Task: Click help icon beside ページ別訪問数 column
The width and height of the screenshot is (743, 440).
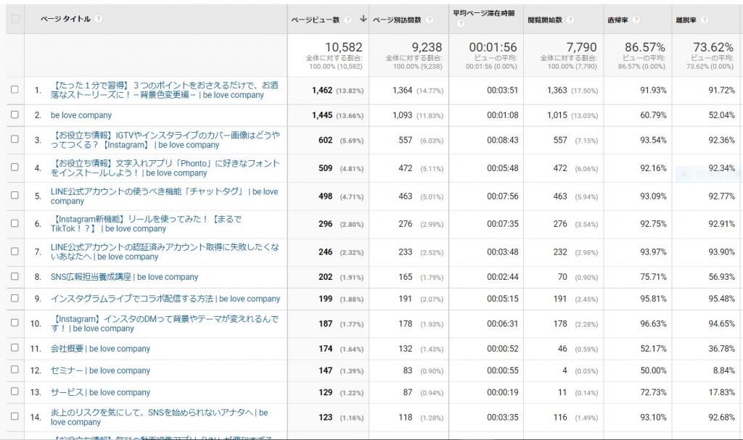Action: tap(430, 20)
